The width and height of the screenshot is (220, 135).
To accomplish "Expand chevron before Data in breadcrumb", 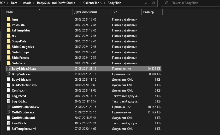I will pos(8,3).
